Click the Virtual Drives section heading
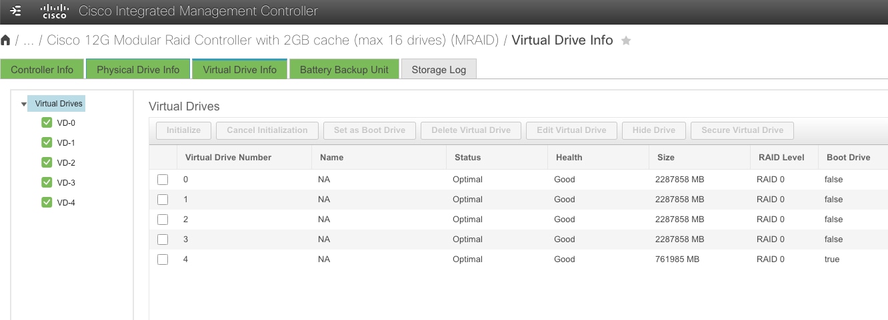Screen dimensions: 888x320 coord(184,106)
